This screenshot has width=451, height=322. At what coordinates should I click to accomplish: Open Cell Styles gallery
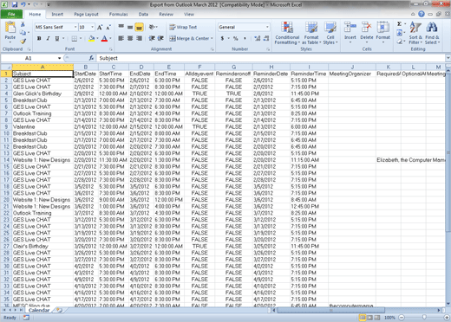330,33
